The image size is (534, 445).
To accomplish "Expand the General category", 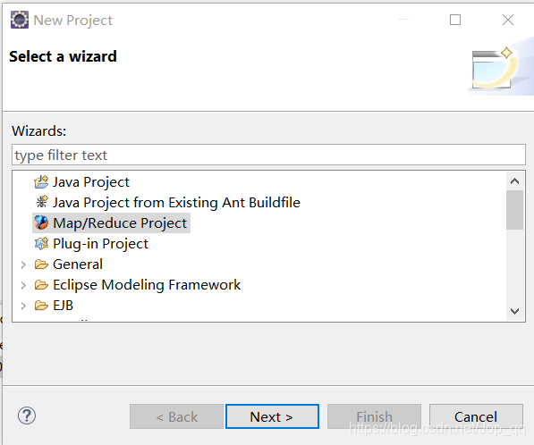I will pos(23,264).
